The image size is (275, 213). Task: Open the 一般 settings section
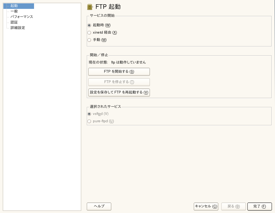click(x=14, y=11)
